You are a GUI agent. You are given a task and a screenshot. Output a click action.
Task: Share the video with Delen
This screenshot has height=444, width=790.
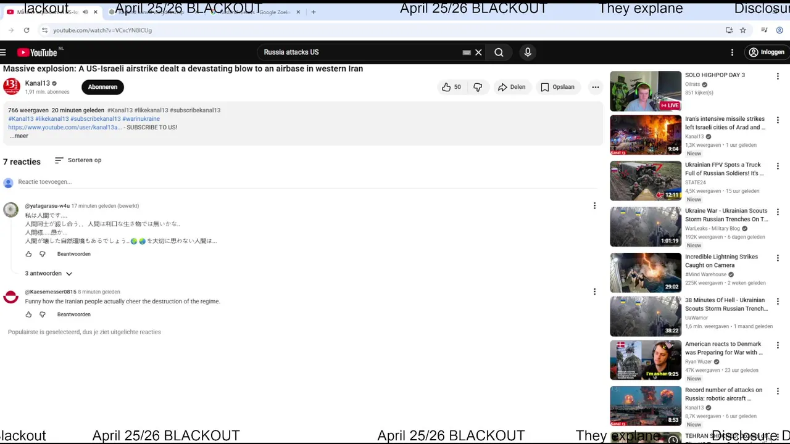[512, 87]
